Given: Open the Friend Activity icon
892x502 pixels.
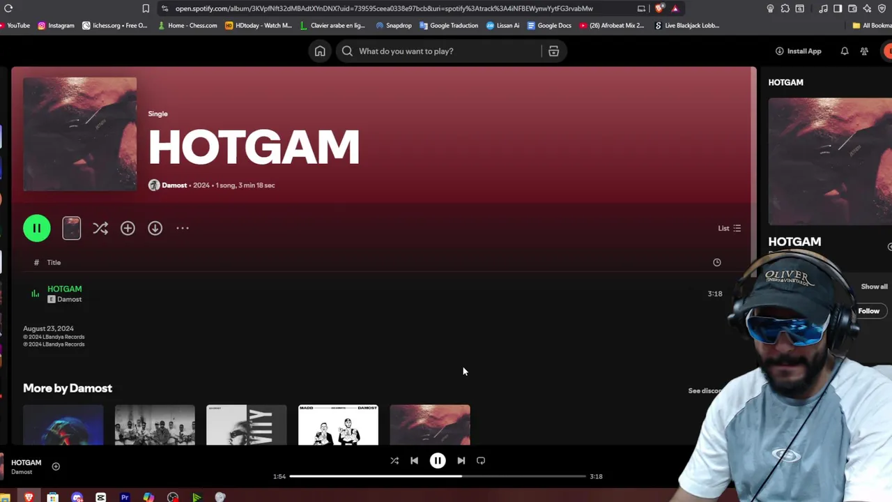Looking at the screenshot, I should [x=864, y=51].
